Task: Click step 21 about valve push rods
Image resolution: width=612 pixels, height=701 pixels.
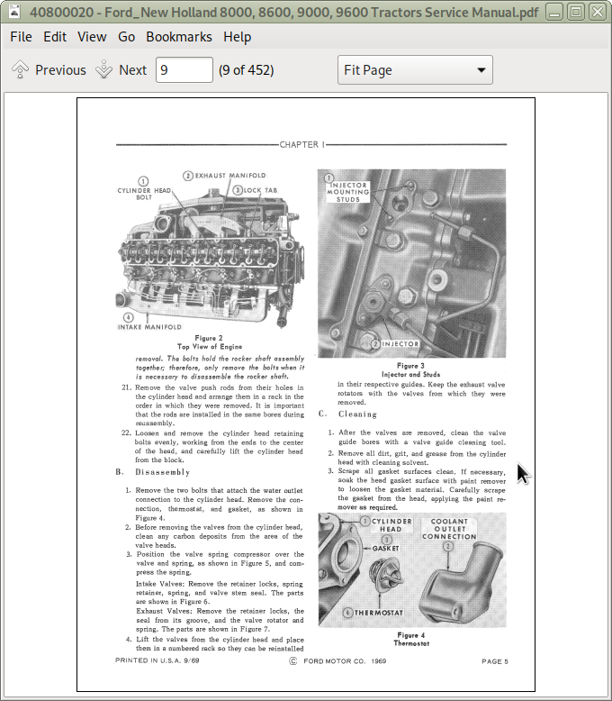Action: click(213, 405)
